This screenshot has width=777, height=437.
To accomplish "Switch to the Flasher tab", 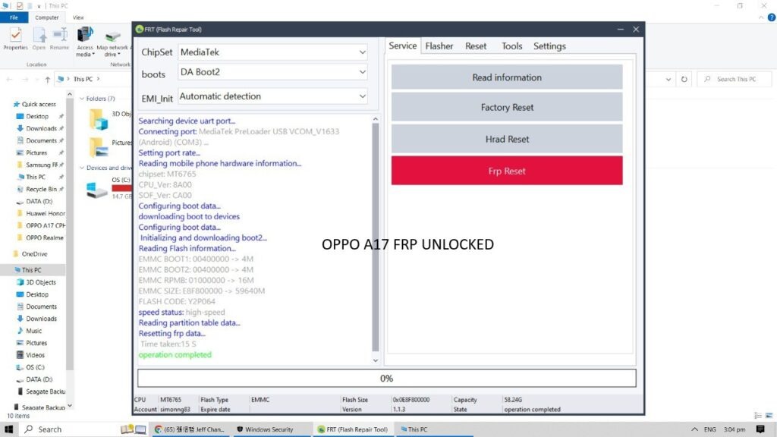I will pos(439,46).
